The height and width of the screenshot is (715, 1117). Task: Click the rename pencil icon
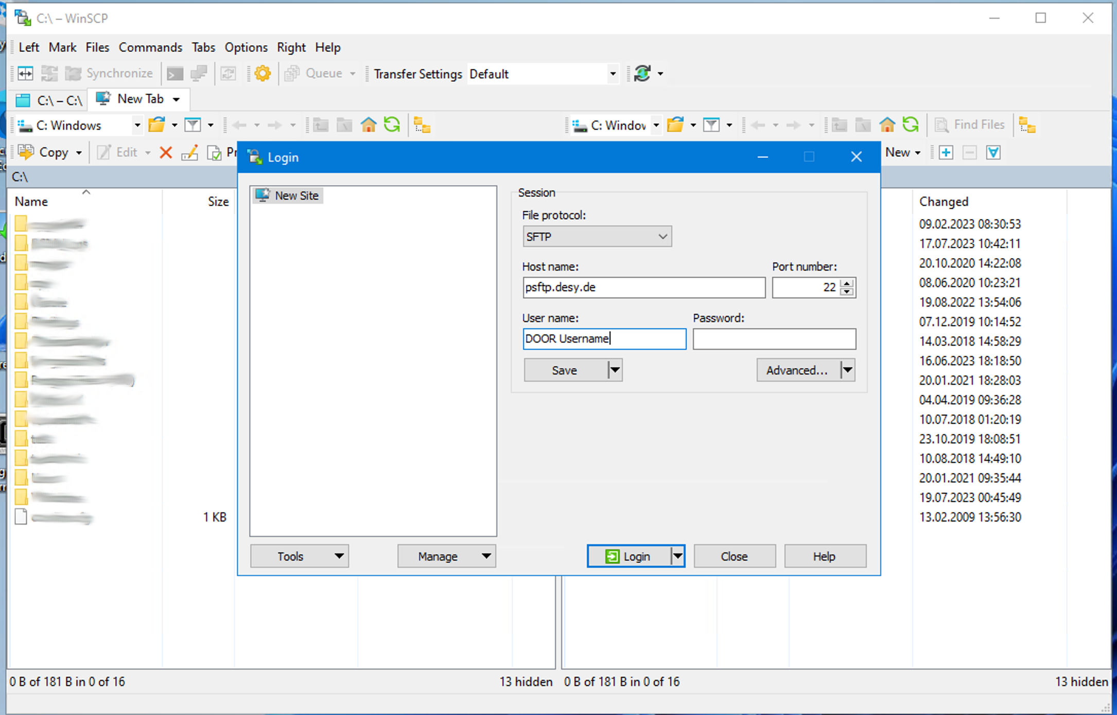coord(189,153)
